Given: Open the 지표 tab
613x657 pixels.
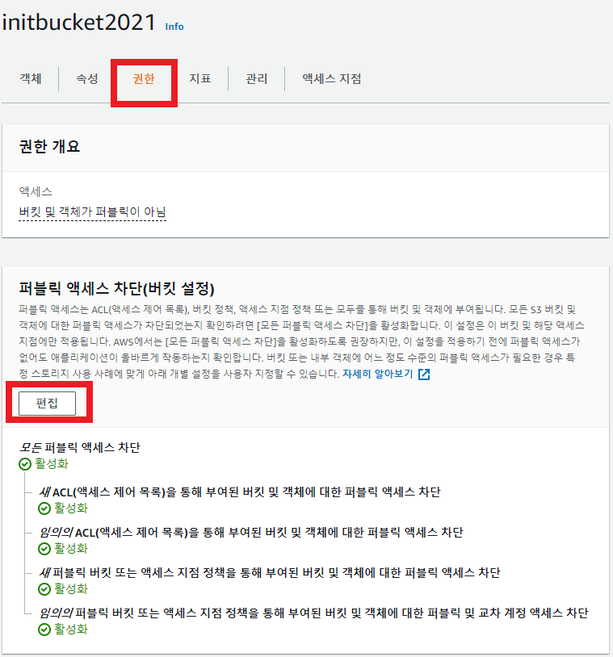Looking at the screenshot, I should click(x=200, y=78).
